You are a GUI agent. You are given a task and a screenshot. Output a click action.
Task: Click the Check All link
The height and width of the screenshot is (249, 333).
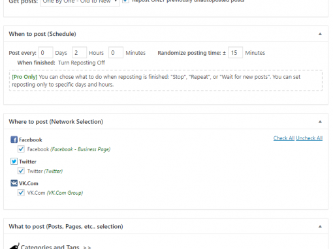284,138
